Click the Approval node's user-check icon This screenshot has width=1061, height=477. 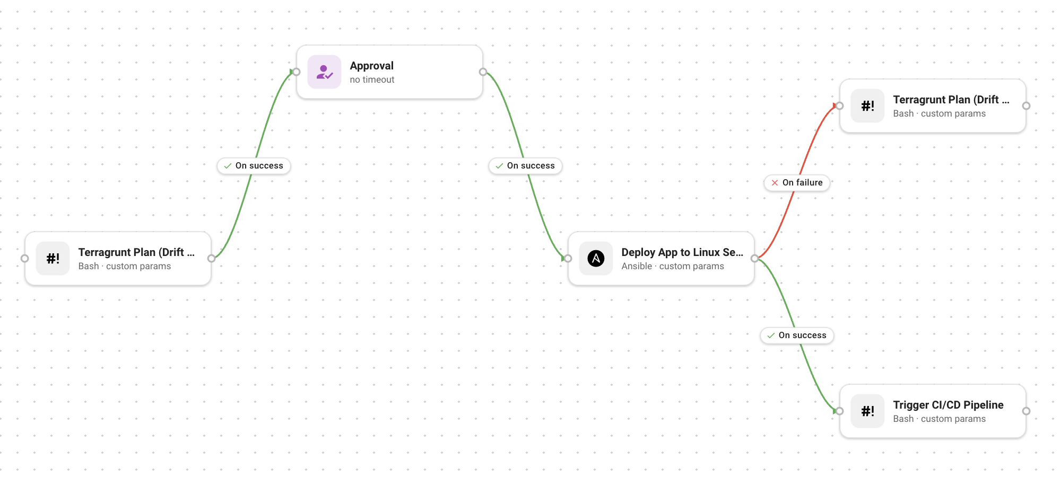pyautogui.click(x=324, y=72)
